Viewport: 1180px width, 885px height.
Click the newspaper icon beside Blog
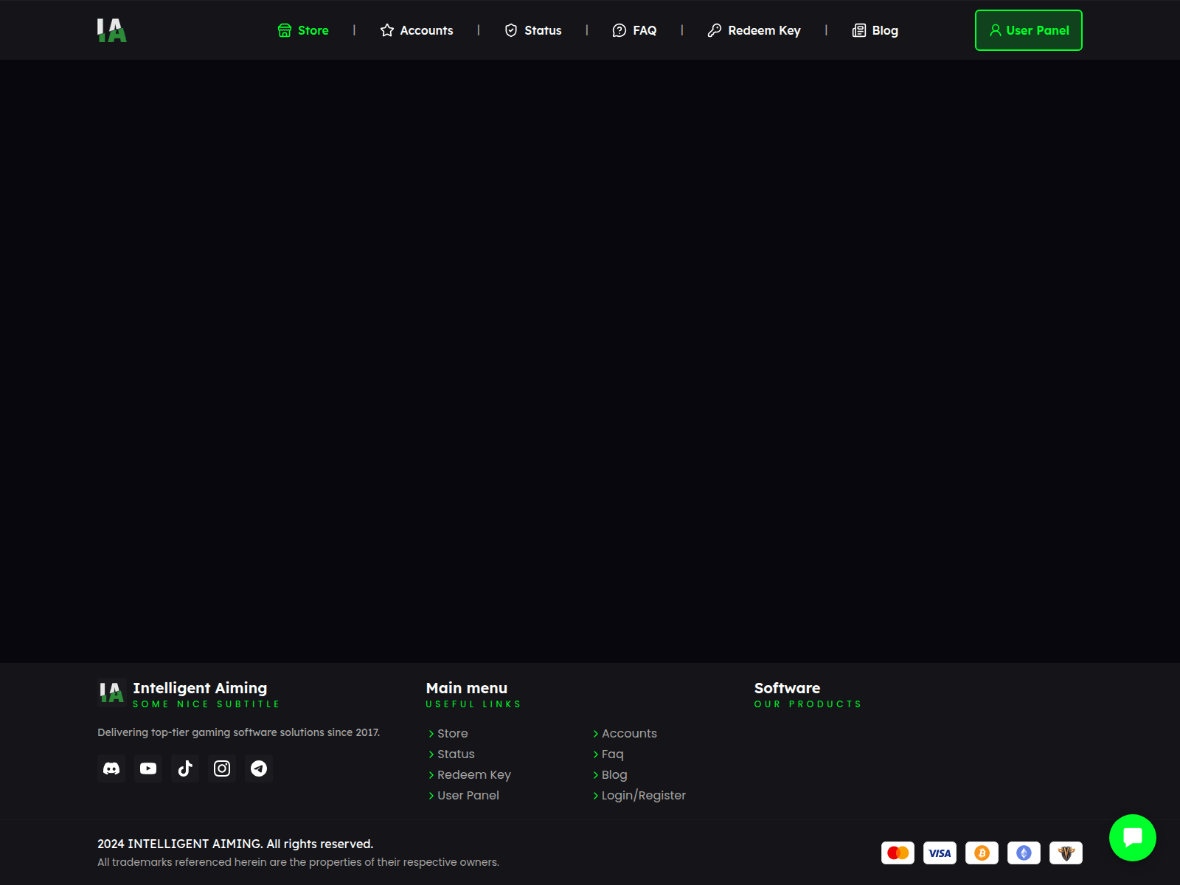pyautogui.click(x=859, y=30)
